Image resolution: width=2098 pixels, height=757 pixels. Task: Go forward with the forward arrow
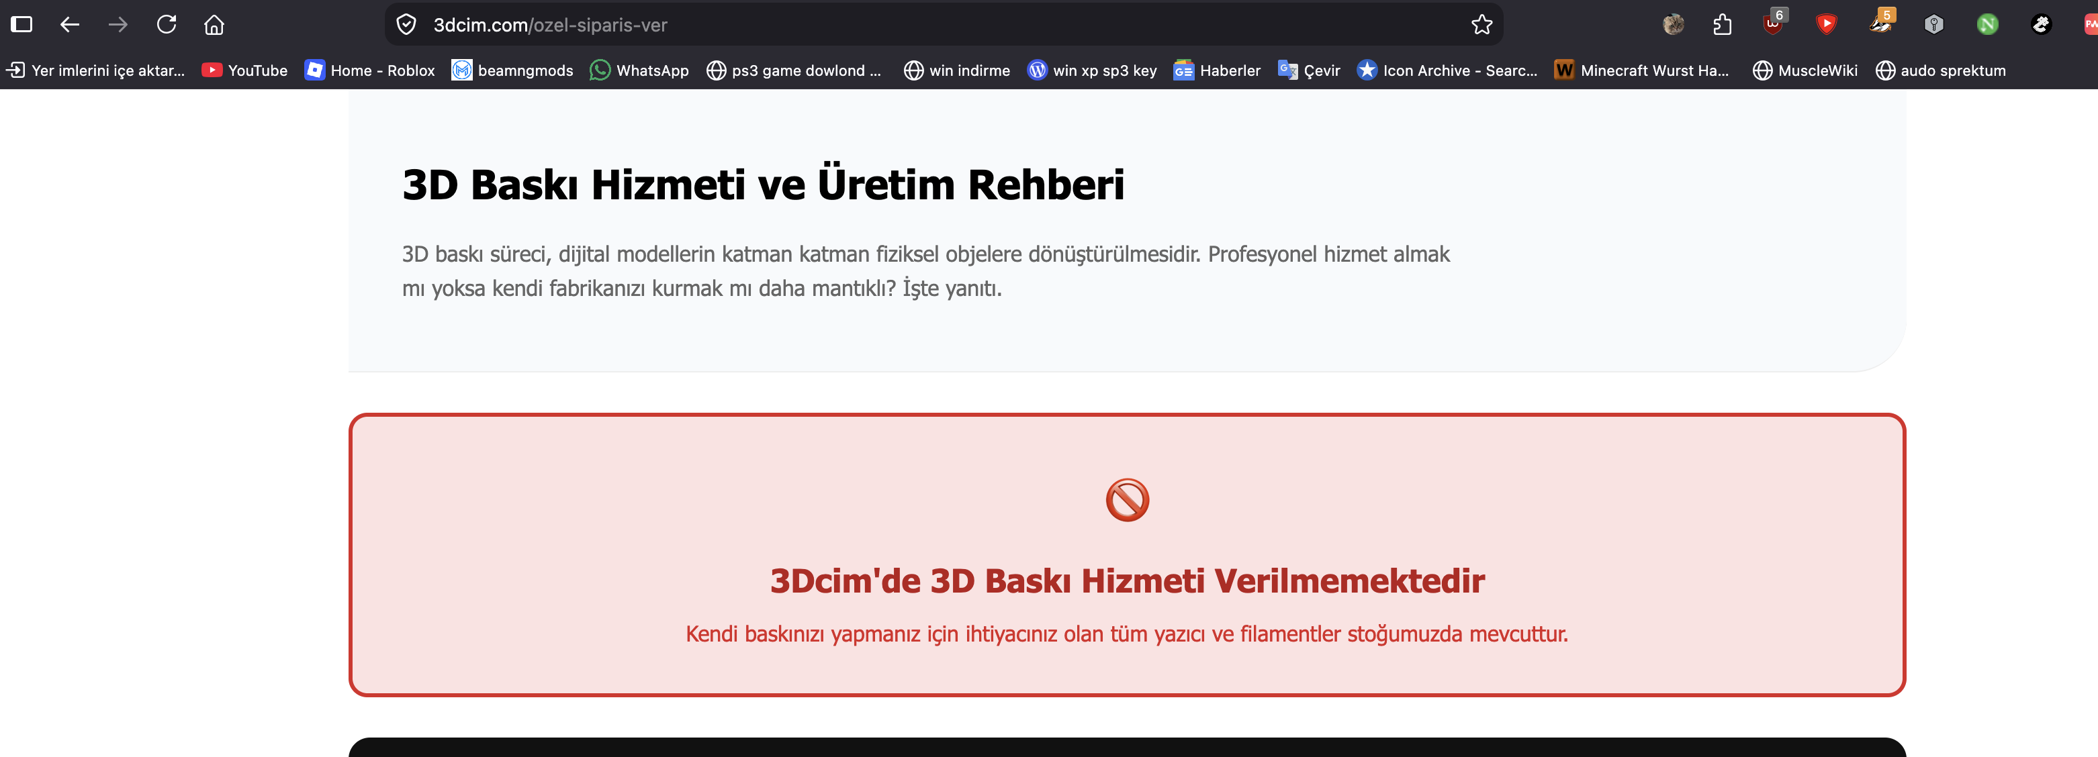coord(118,24)
